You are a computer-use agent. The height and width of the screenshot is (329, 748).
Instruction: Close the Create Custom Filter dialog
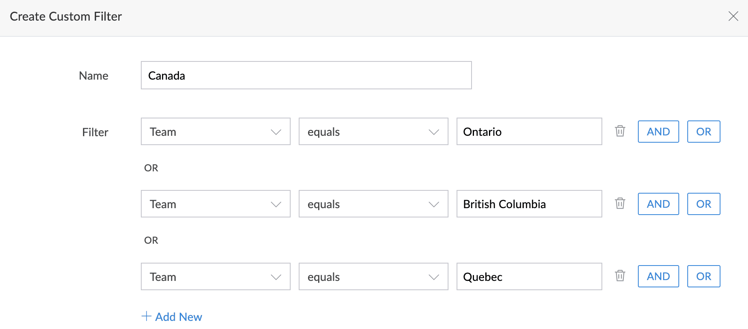click(x=733, y=16)
